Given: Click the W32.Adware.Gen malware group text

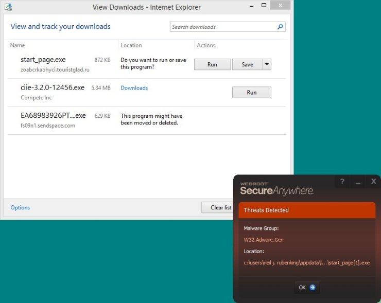Looking at the screenshot, I should click(x=264, y=240).
